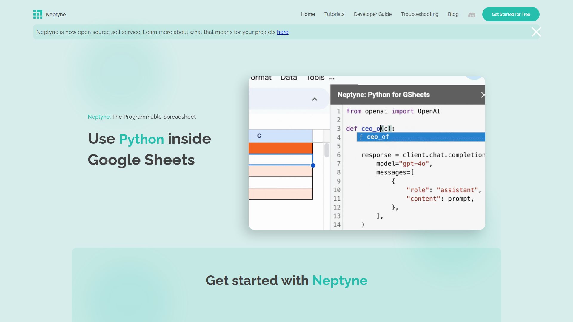Open the Tutorials page
The width and height of the screenshot is (573, 322).
click(334, 14)
